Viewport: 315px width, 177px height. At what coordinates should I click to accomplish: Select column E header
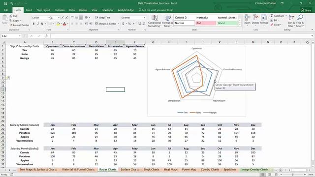point(115,42)
